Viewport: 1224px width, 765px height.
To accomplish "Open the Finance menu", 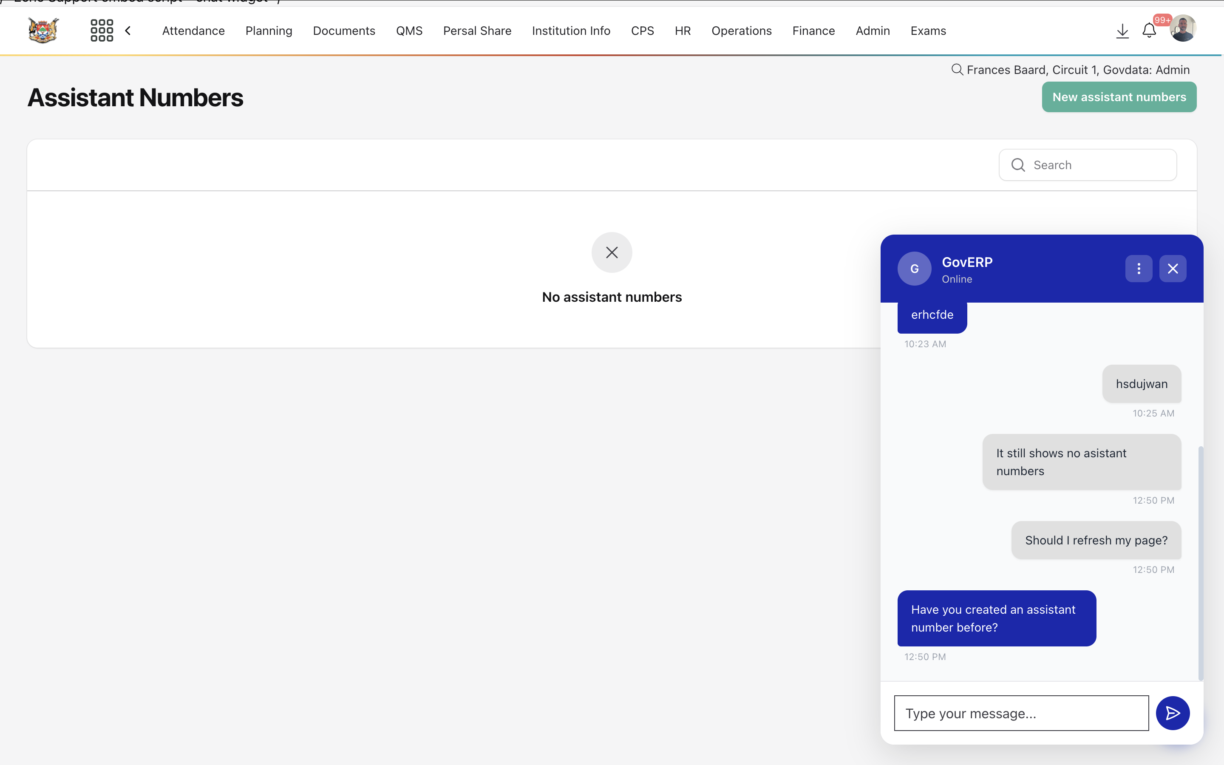I will pyautogui.click(x=813, y=30).
